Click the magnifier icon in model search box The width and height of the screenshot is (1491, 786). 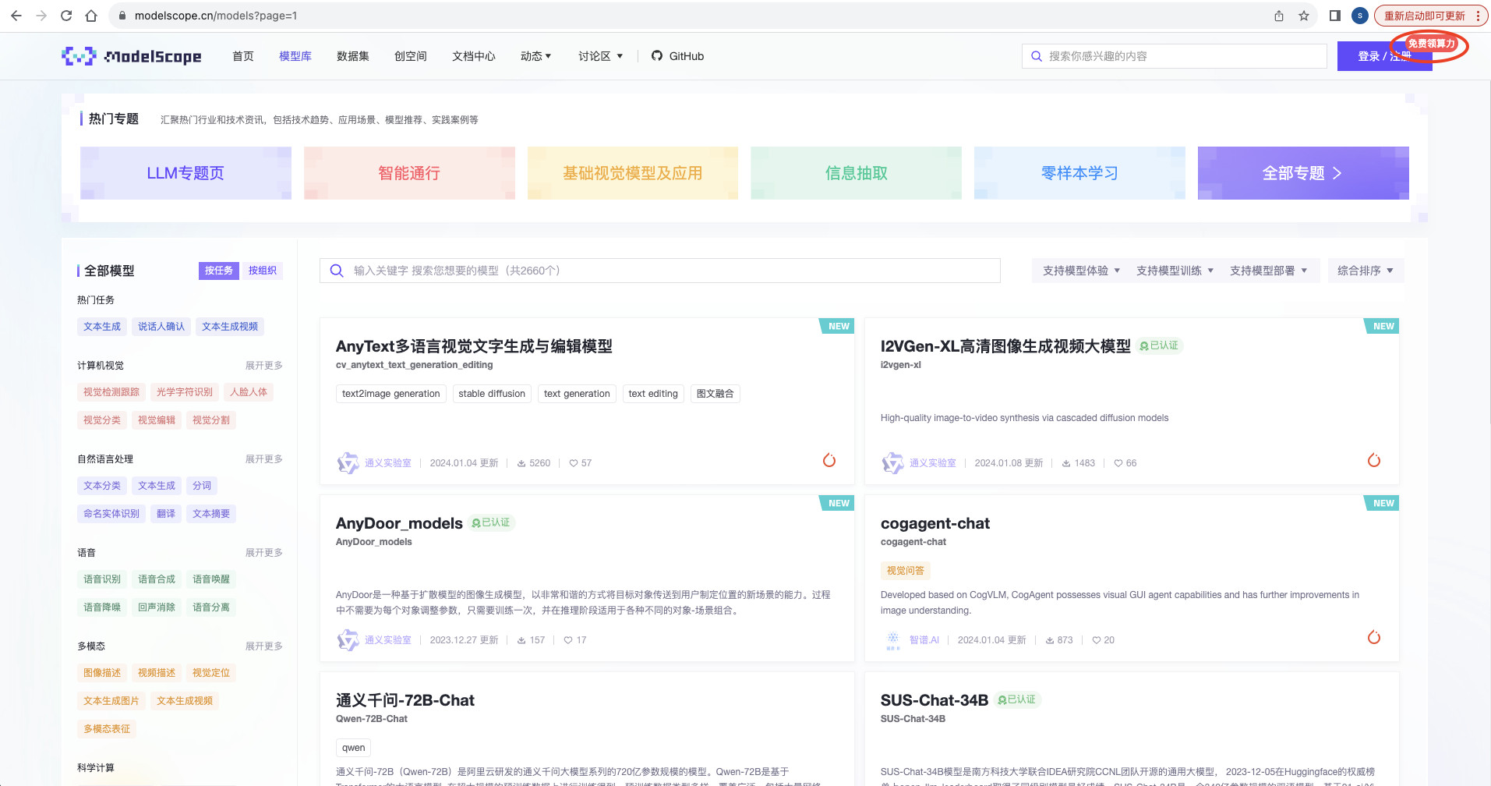point(337,271)
